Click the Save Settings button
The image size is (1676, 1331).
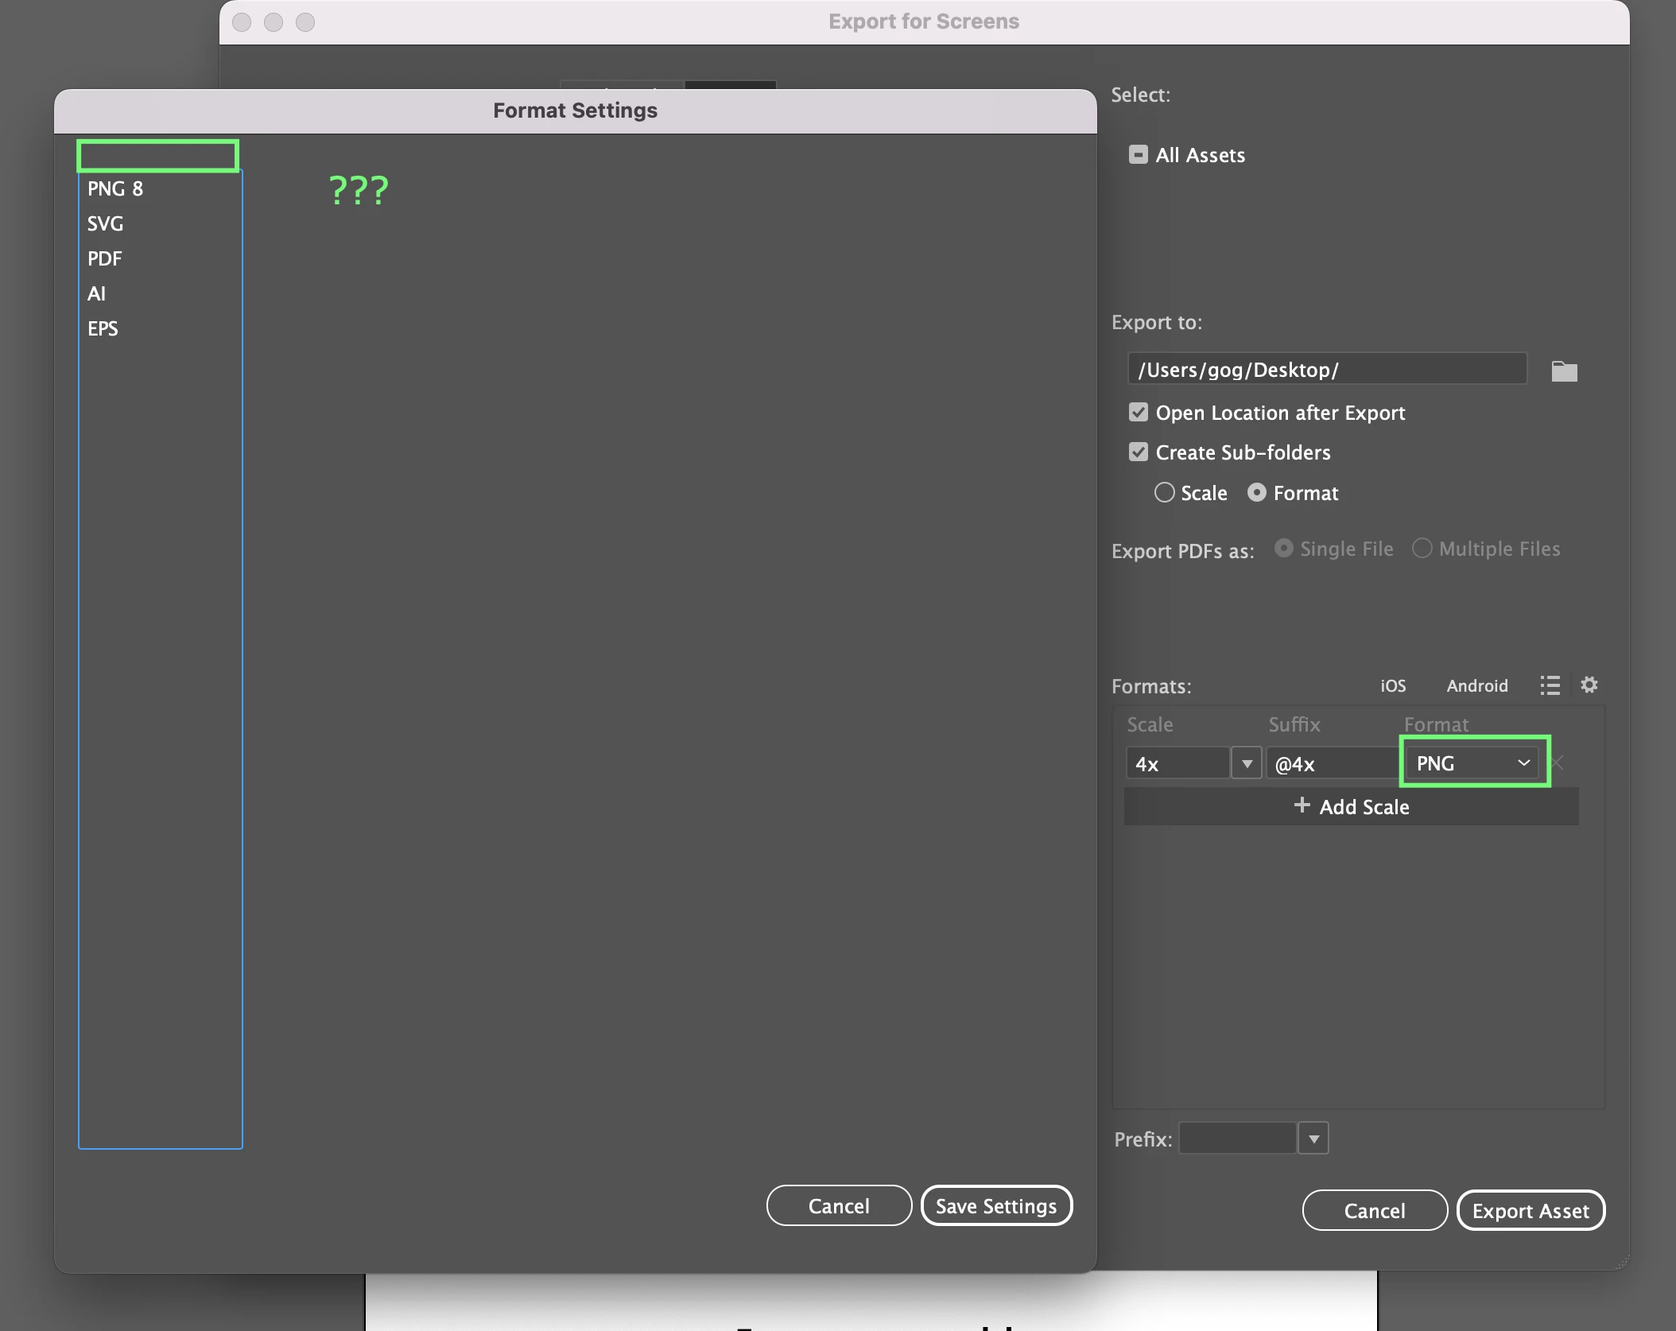click(x=995, y=1206)
